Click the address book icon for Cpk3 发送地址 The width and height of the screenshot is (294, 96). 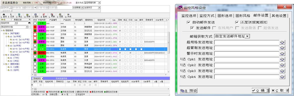[282, 71]
